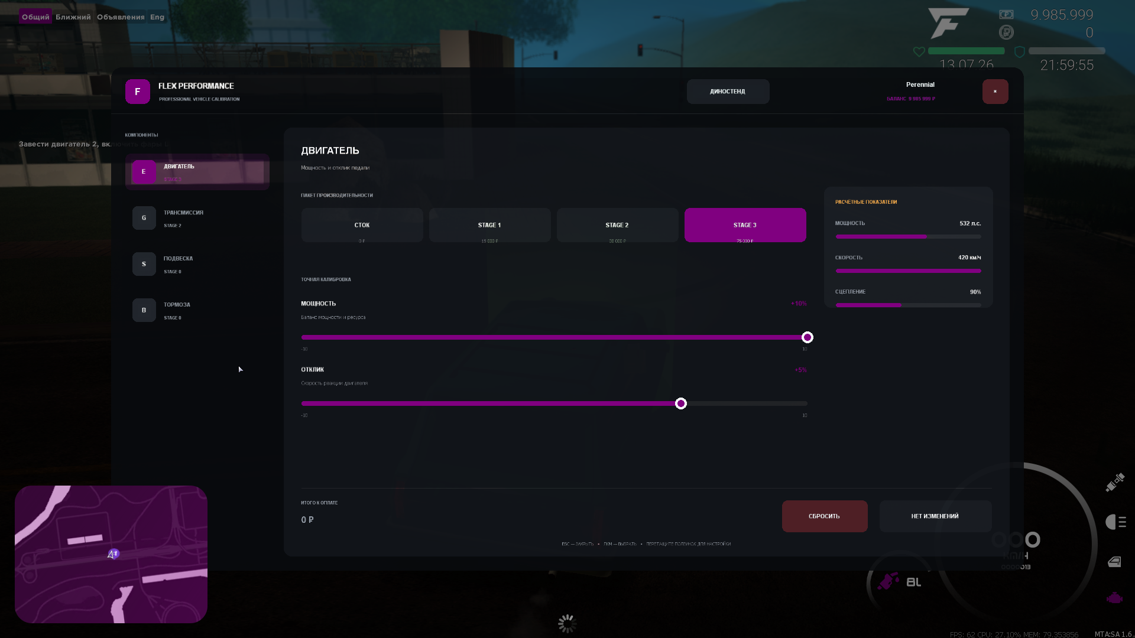The height and width of the screenshot is (638, 1135).
Task: Click the БАЛАНС balance text in header
Action: (x=910, y=99)
